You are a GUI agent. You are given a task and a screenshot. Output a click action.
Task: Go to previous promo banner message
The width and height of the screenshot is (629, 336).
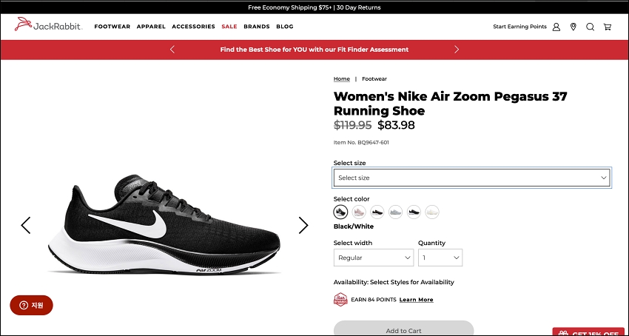(x=172, y=50)
